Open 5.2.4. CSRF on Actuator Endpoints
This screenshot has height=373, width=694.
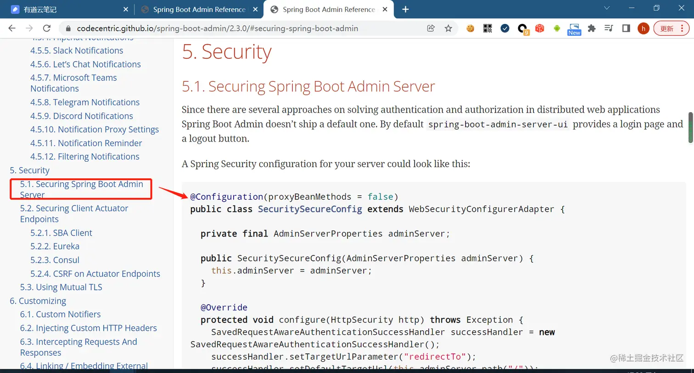(95, 274)
